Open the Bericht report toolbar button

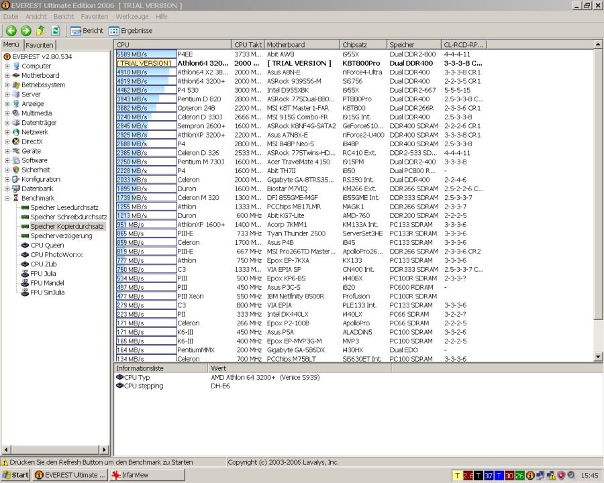pyautogui.click(x=87, y=30)
